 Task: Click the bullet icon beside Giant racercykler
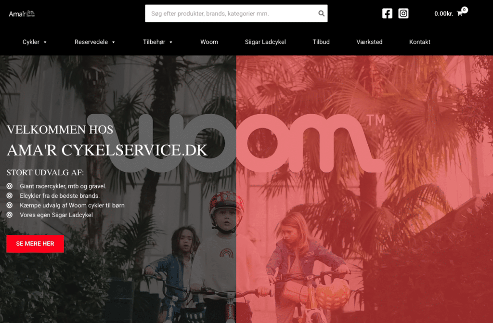point(10,186)
